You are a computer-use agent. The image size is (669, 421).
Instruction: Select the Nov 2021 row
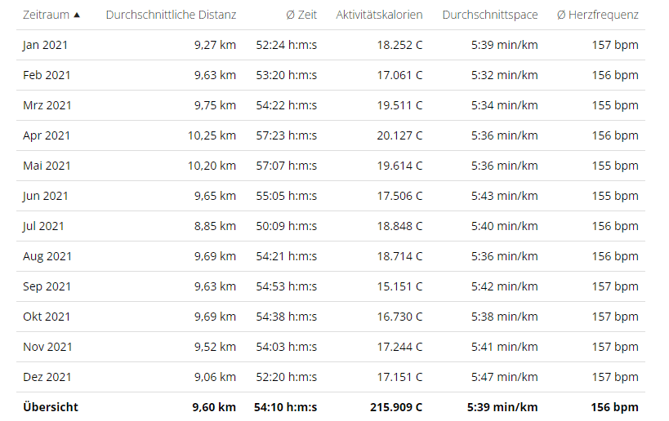(47, 347)
